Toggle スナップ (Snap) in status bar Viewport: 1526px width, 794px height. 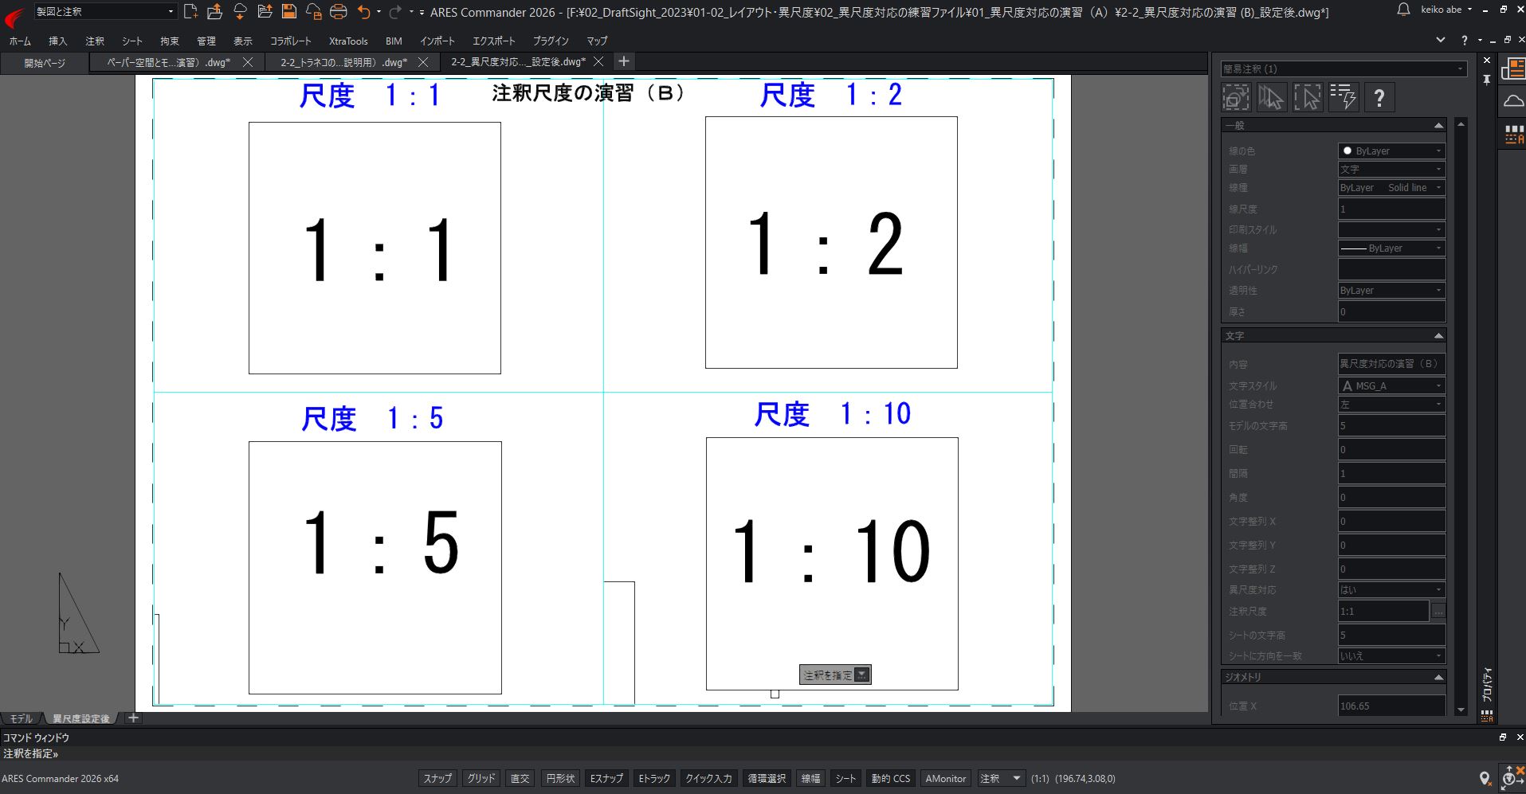[437, 778]
